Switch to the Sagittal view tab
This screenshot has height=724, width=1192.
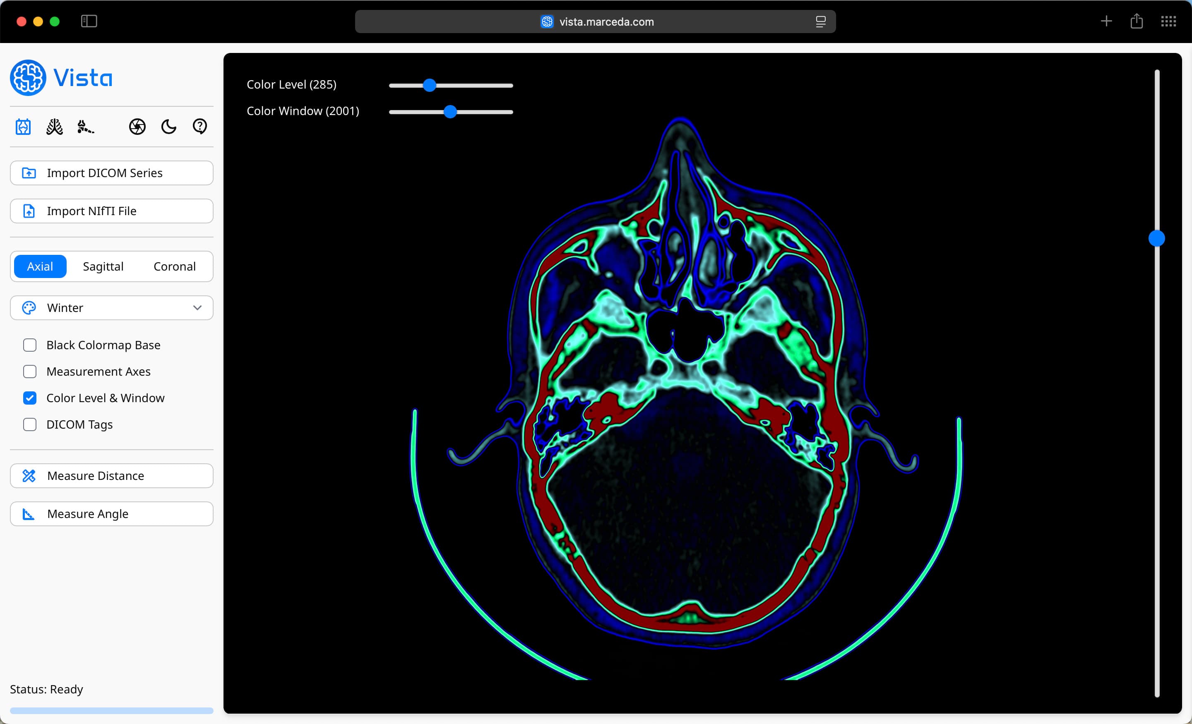(x=103, y=266)
